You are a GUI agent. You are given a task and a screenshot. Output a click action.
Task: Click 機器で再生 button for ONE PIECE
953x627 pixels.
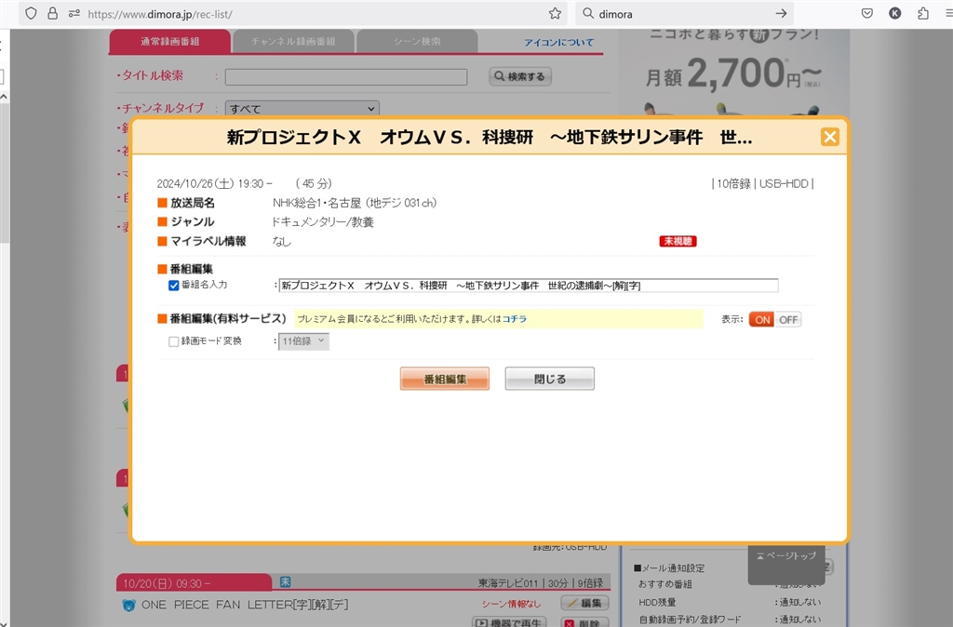[509, 622]
